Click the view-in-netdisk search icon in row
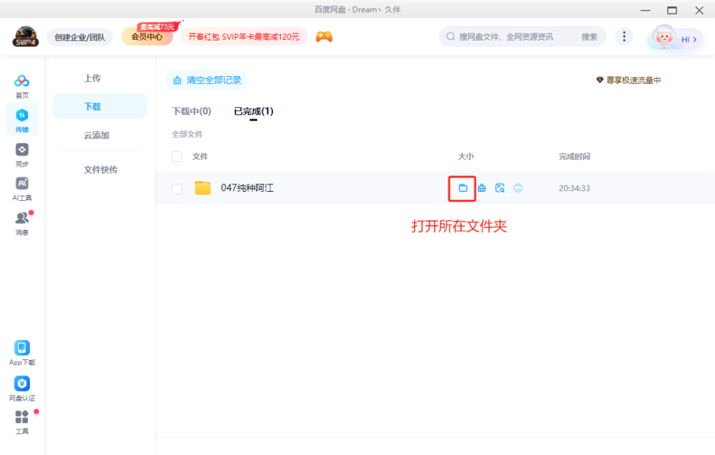Image resolution: width=715 pixels, height=455 pixels. (500, 188)
